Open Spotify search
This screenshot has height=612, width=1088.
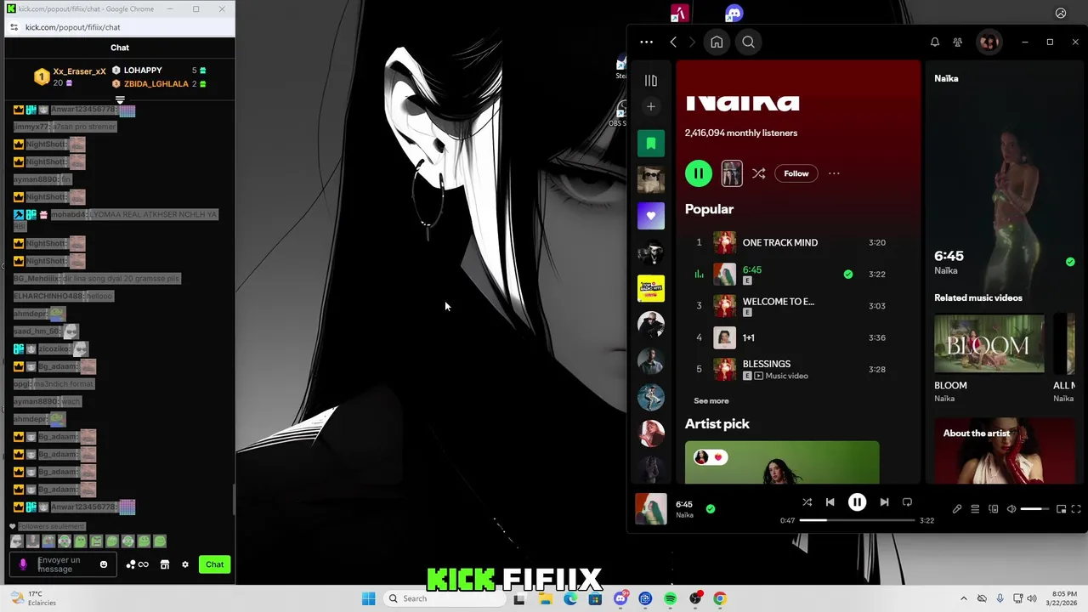coord(748,42)
